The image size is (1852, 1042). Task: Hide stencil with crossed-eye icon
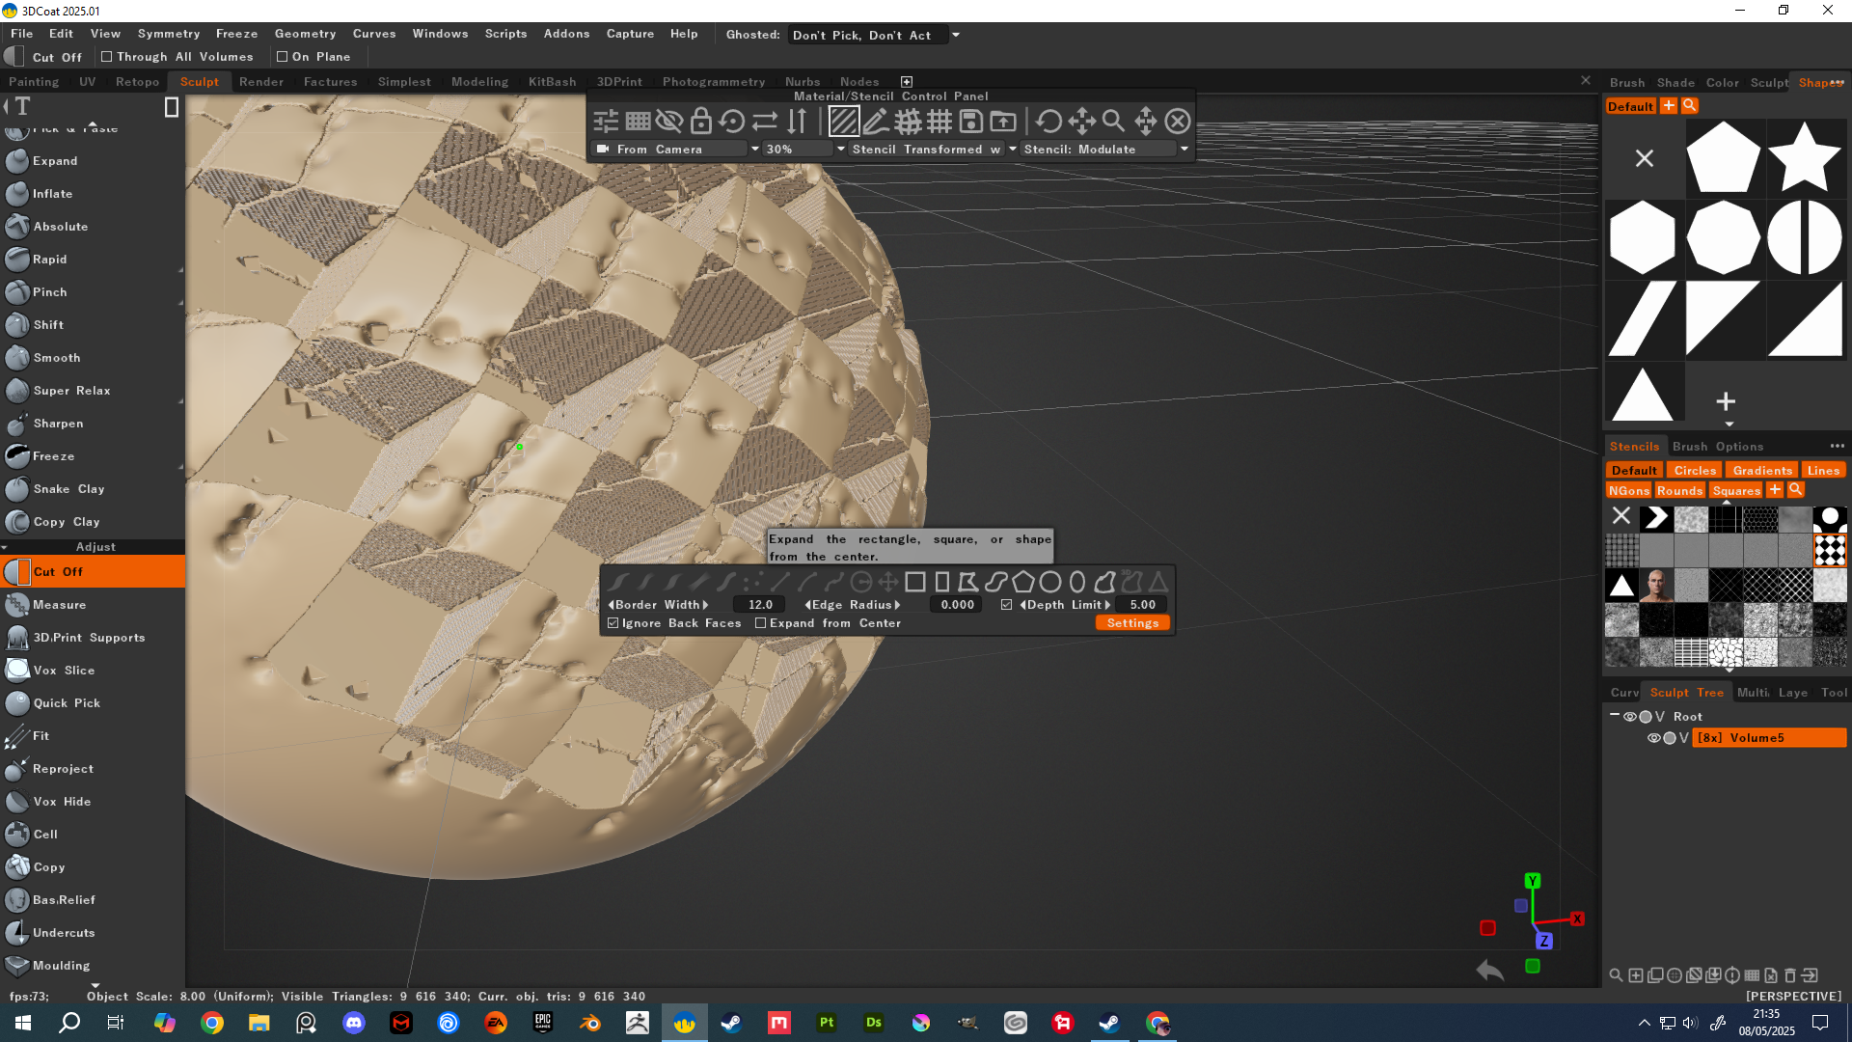click(x=668, y=122)
